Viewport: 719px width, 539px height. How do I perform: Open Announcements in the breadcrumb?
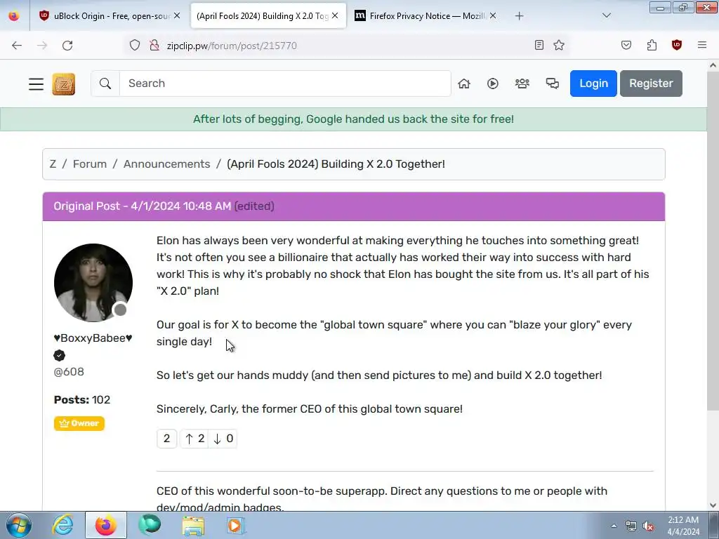click(x=166, y=164)
